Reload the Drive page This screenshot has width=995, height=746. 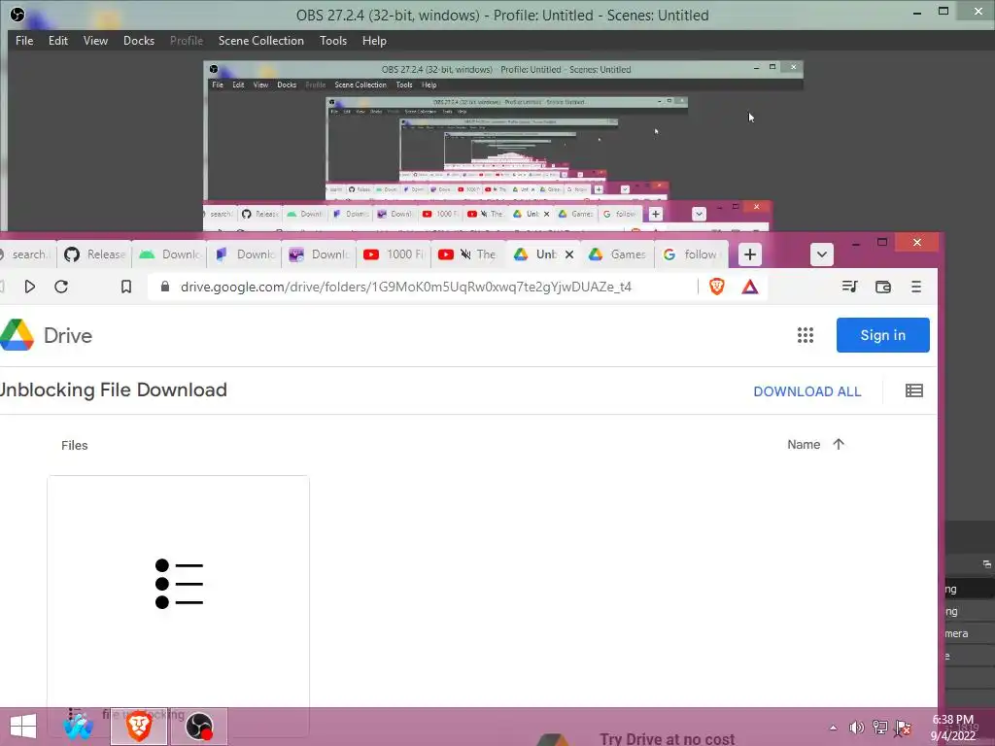pyautogui.click(x=61, y=287)
